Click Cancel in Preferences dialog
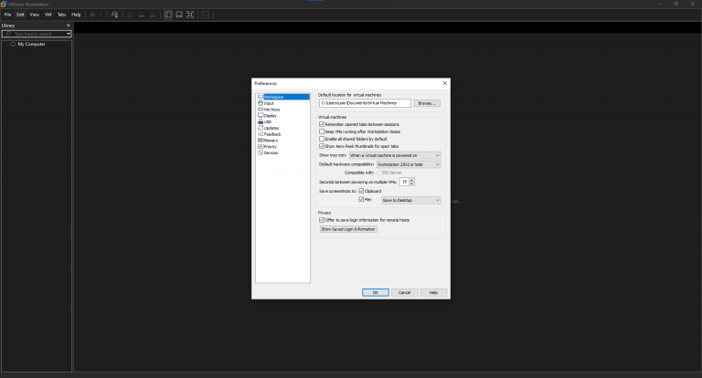Image resolution: width=702 pixels, height=378 pixels. click(x=405, y=292)
